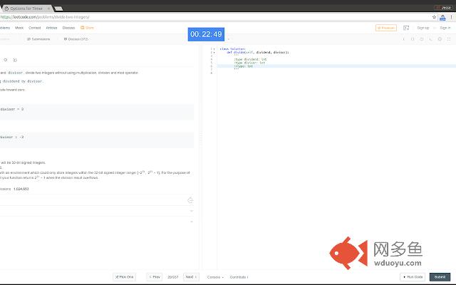This screenshot has height=285, width=456.
Task: Open the timer extension icon in the toolbar
Action: (442, 16)
